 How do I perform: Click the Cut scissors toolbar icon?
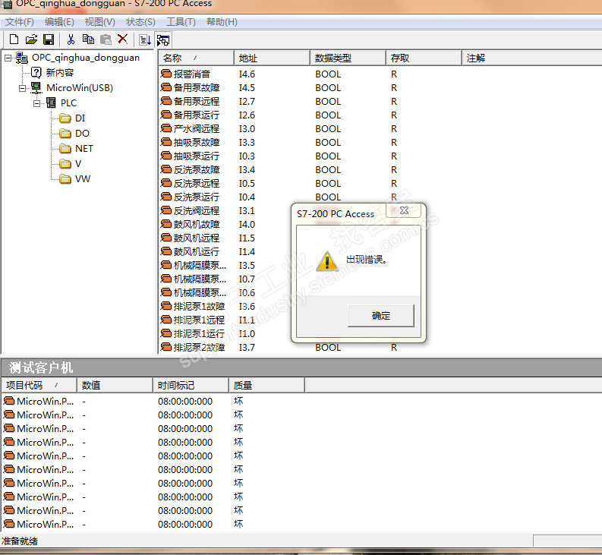pos(71,39)
